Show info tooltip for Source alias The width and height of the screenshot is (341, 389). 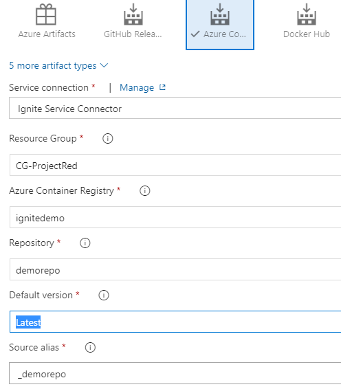point(90,348)
